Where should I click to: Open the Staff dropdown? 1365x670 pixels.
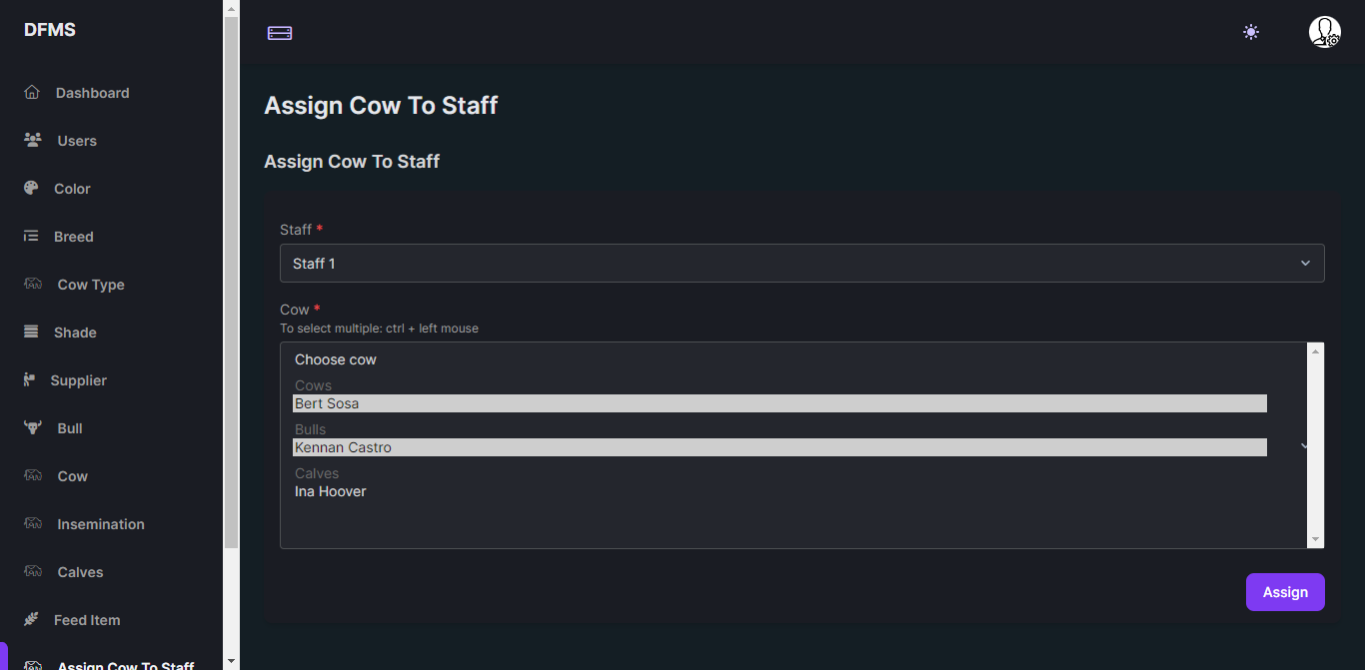tap(801, 264)
